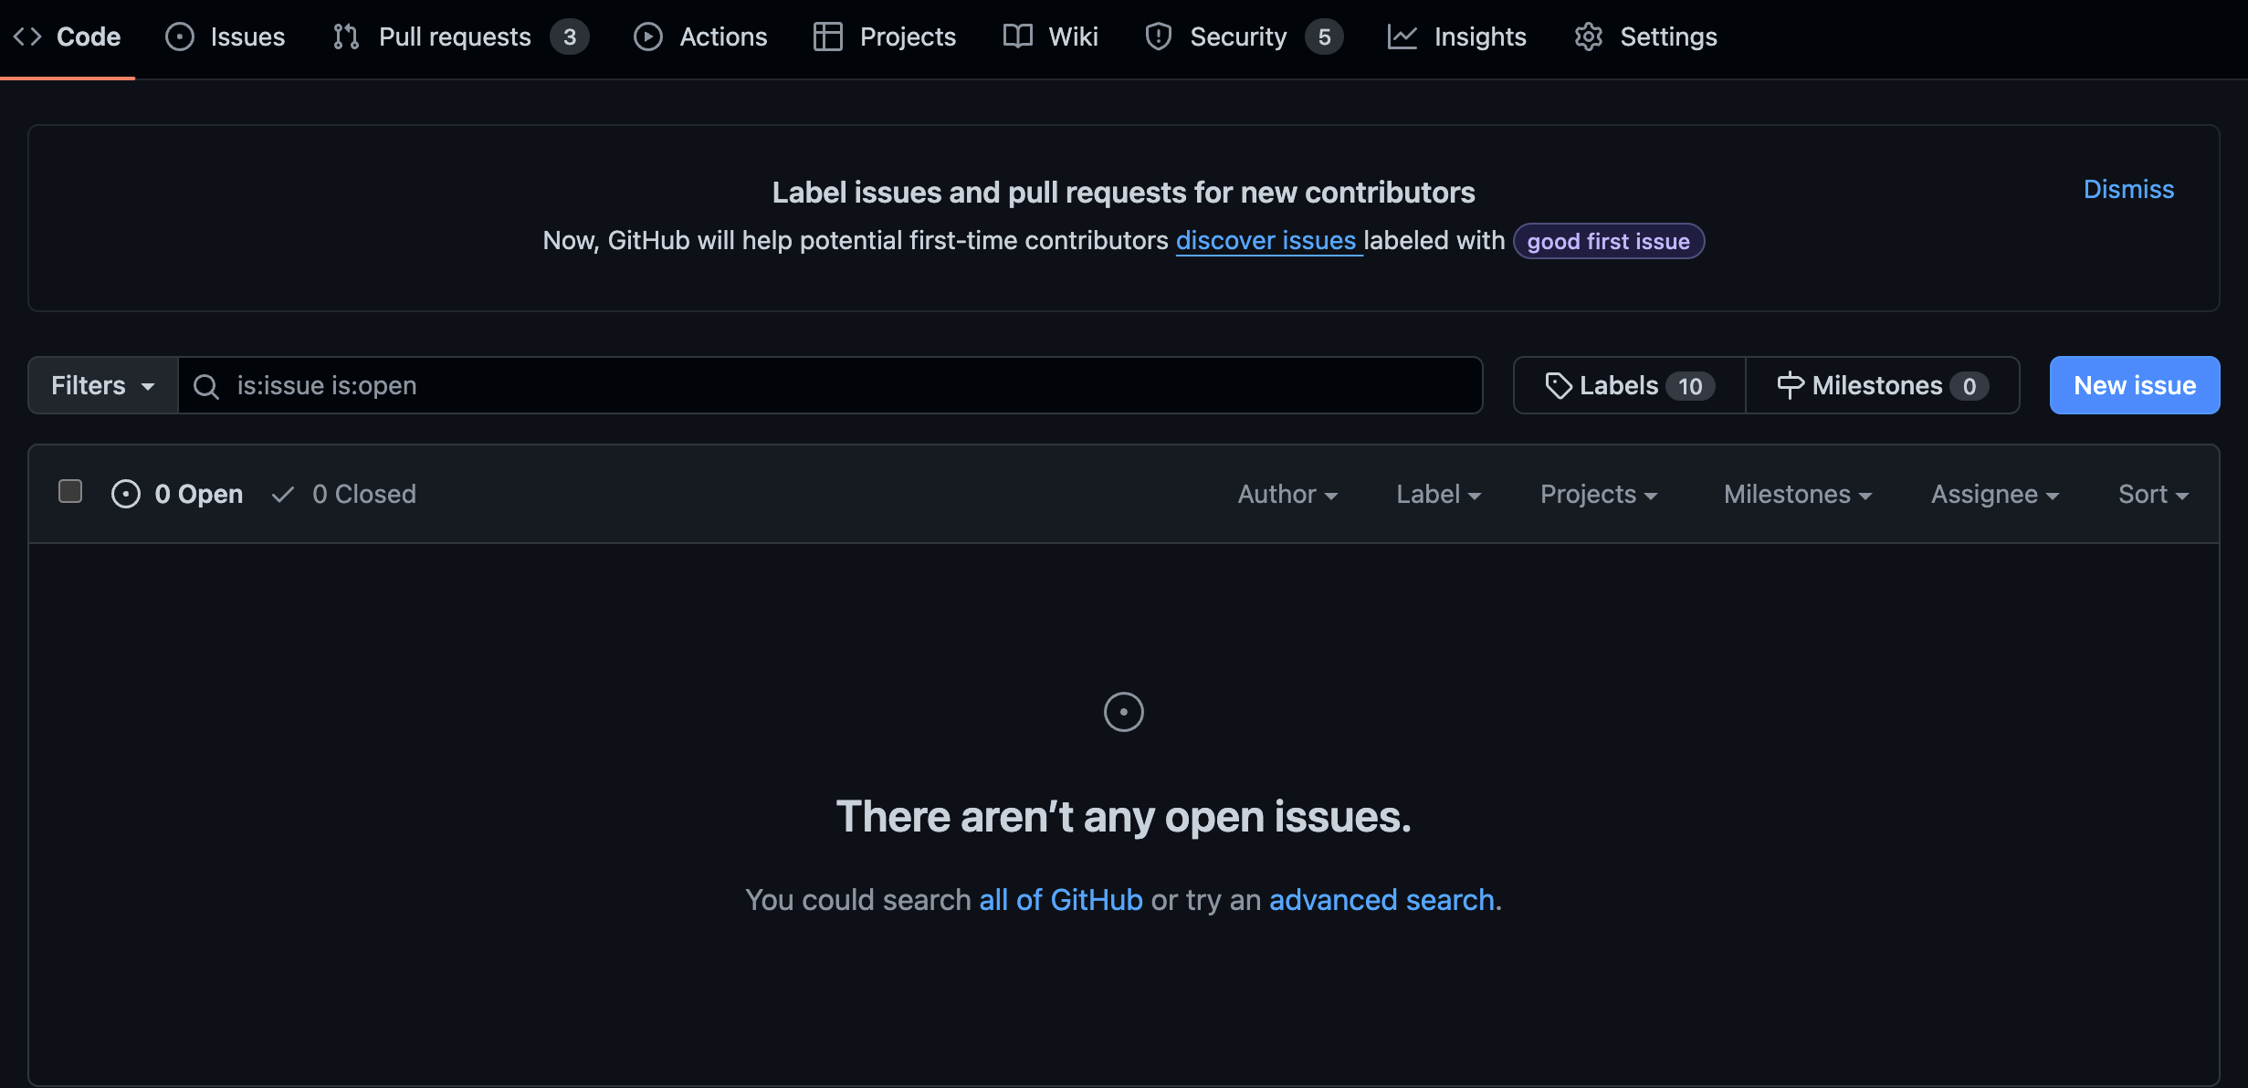Click the Code brackets icon
Viewport: 2248px width, 1088px height.
coord(27,37)
